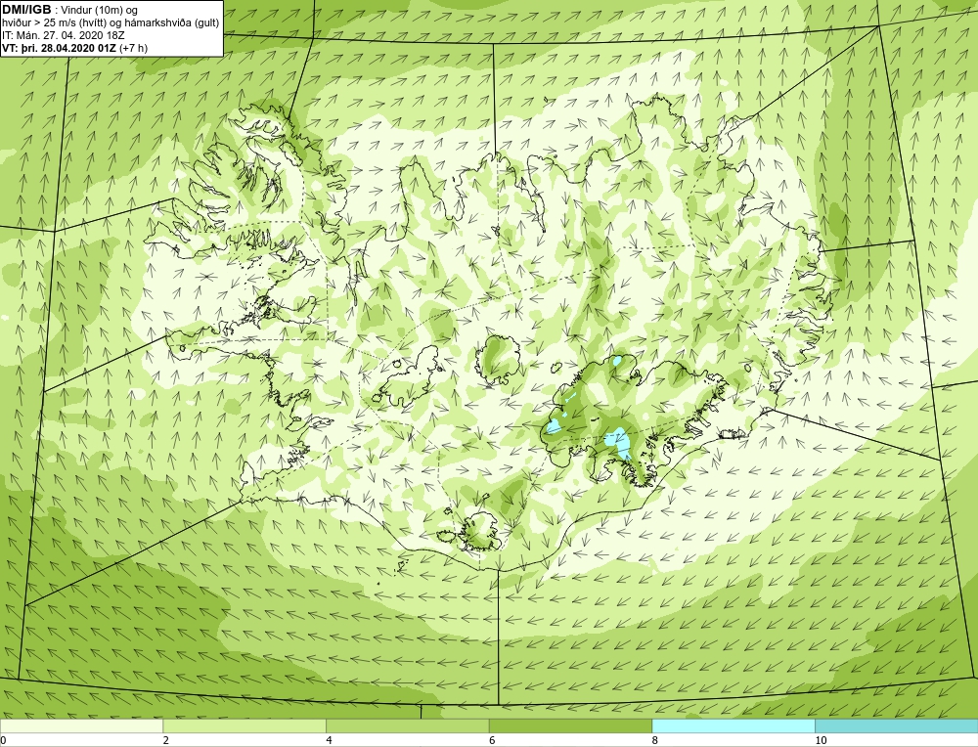Click the legend tick label '8'
This screenshot has width=978, height=747.
655,740
